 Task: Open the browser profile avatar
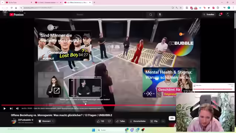tap(229, 8)
